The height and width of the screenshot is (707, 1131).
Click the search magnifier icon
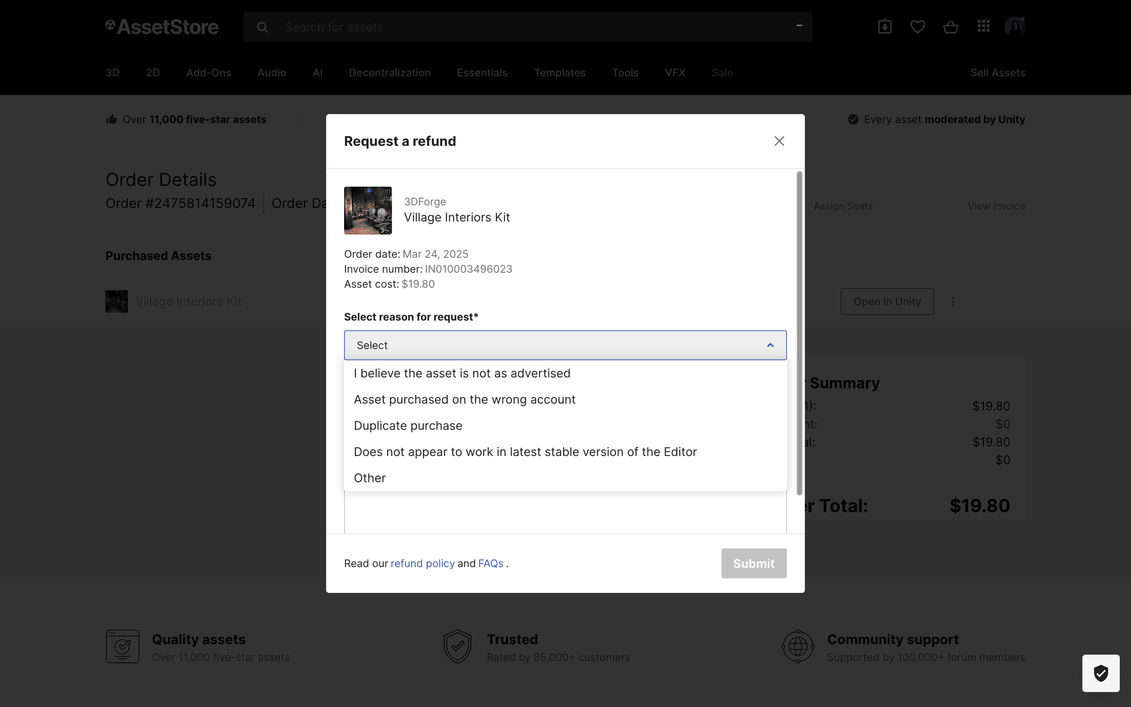point(263,27)
